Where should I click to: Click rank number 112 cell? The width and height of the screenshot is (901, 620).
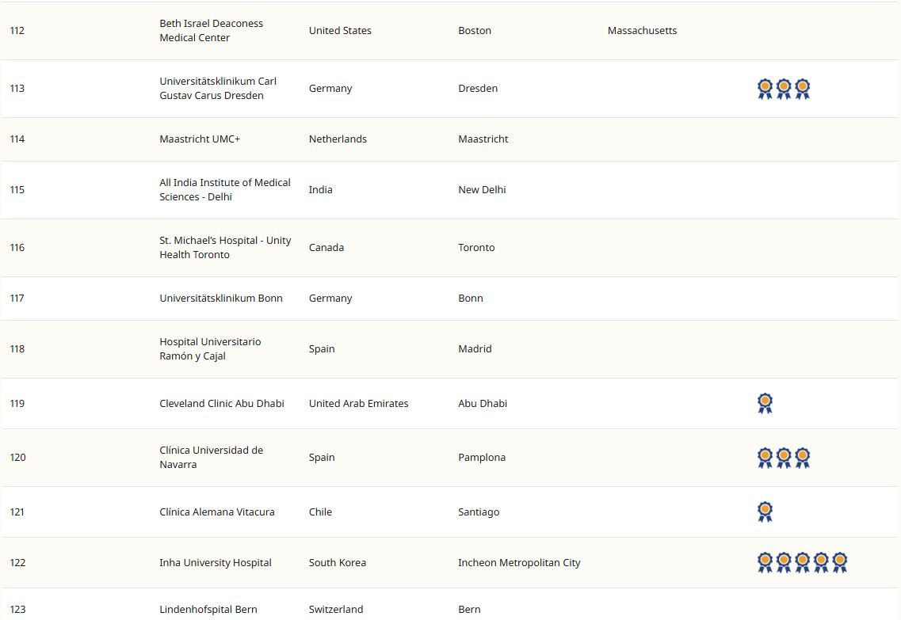17,31
